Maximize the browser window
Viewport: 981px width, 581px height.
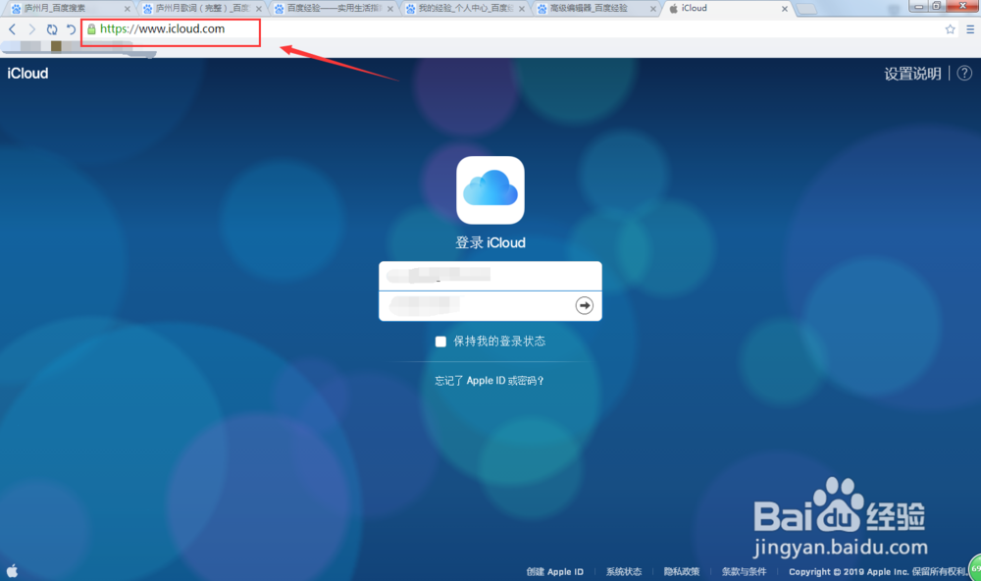937,6
